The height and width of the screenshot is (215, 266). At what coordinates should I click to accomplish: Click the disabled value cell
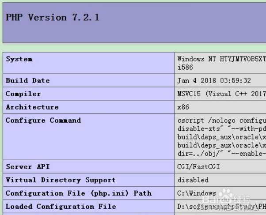pos(193,180)
